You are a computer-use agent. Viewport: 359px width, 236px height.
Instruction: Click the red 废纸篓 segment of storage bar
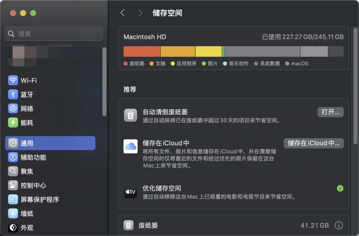point(142,52)
